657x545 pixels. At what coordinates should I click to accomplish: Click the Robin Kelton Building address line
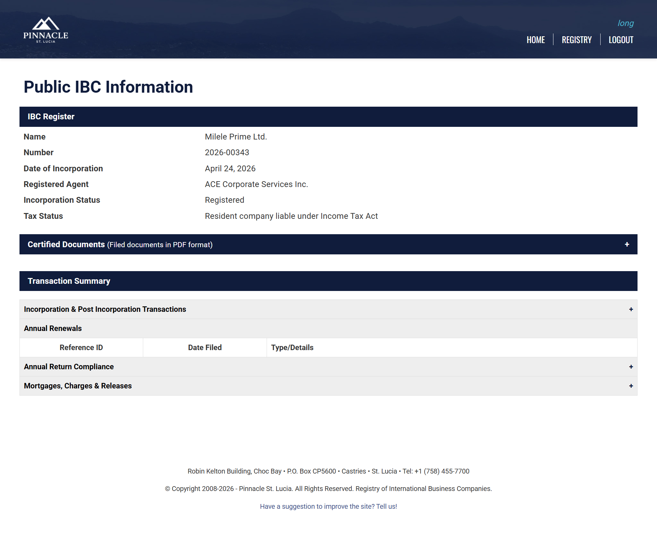point(328,471)
